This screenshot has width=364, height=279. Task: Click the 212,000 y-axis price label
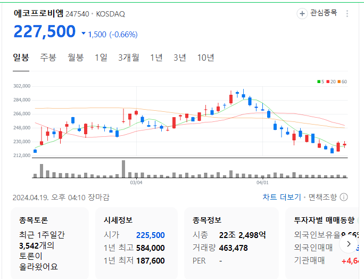tap(22, 155)
